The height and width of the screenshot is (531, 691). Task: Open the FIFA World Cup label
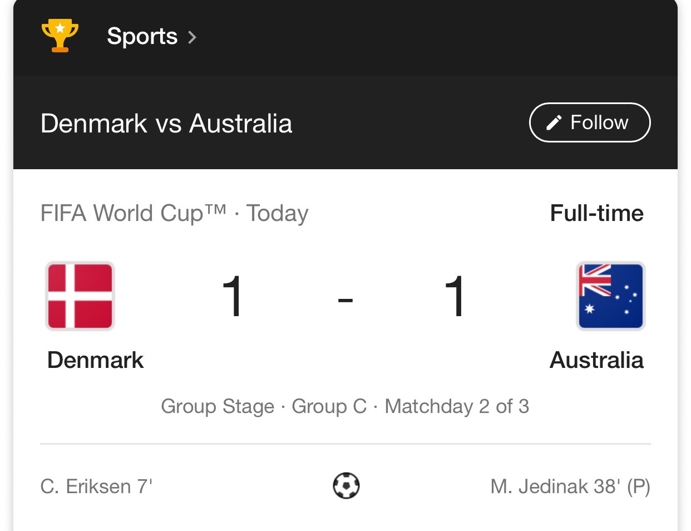(134, 213)
